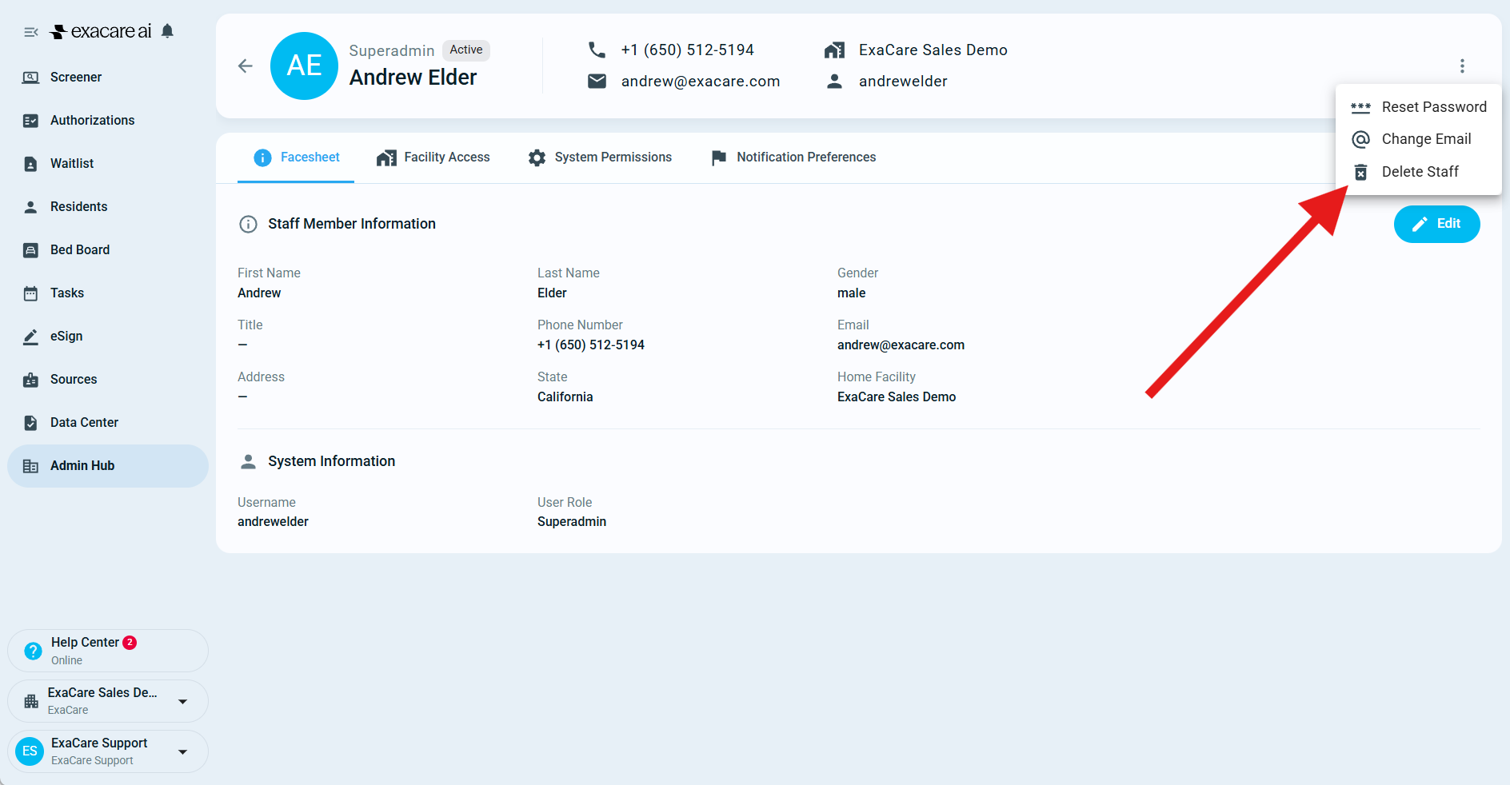Choose Delete Staff from the menu
1510x785 pixels.
(1419, 172)
